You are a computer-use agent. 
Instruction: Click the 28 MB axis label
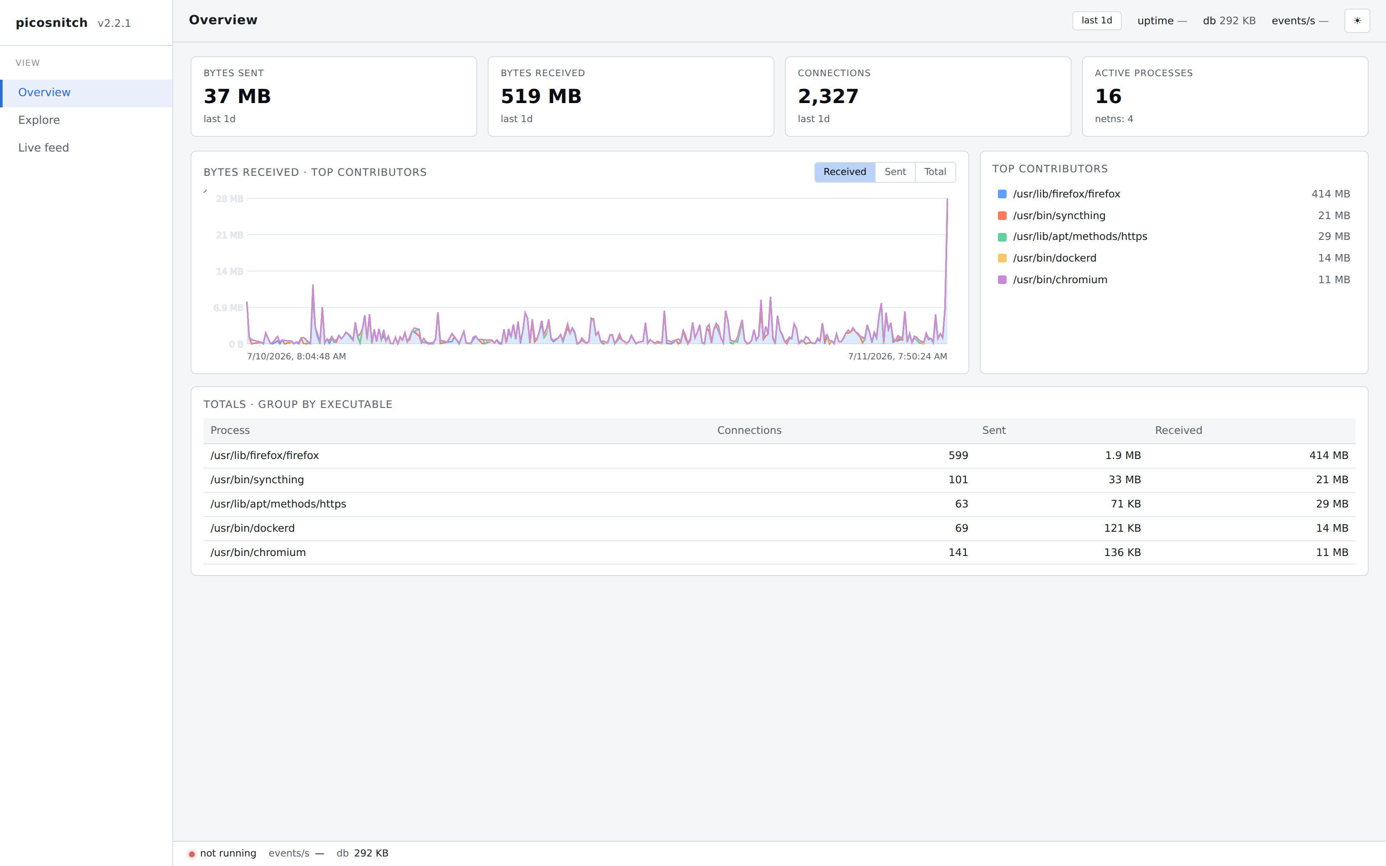[229, 199]
